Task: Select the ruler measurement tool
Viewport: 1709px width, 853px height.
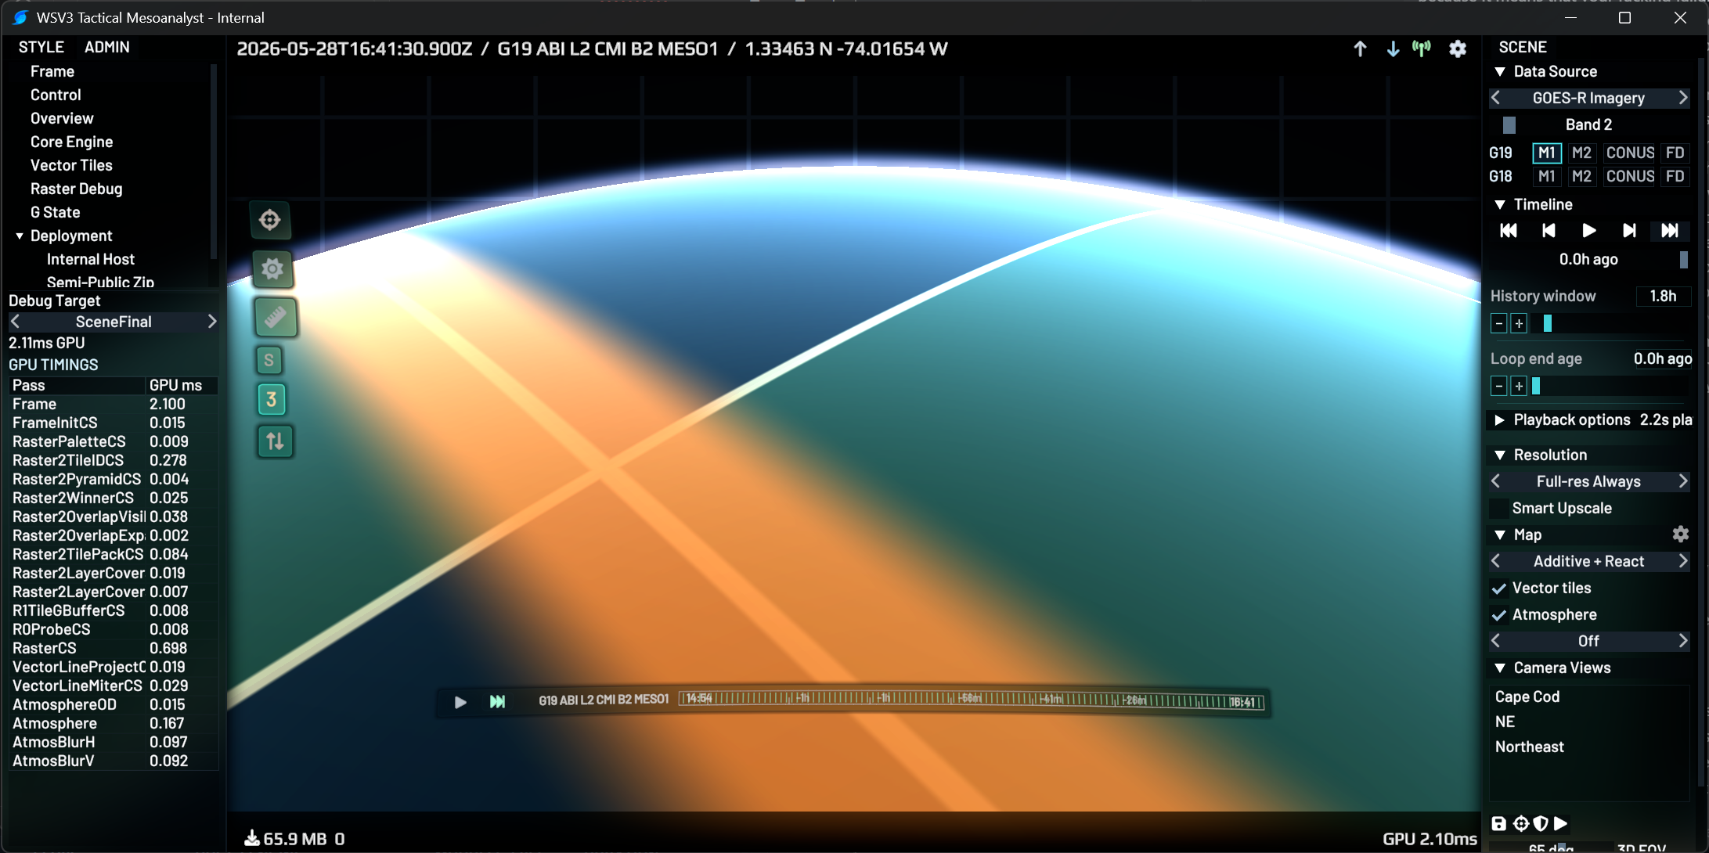Action: click(276, 317)
